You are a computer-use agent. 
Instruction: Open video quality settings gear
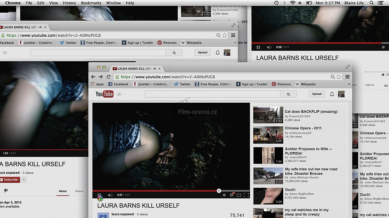point(232,195)
